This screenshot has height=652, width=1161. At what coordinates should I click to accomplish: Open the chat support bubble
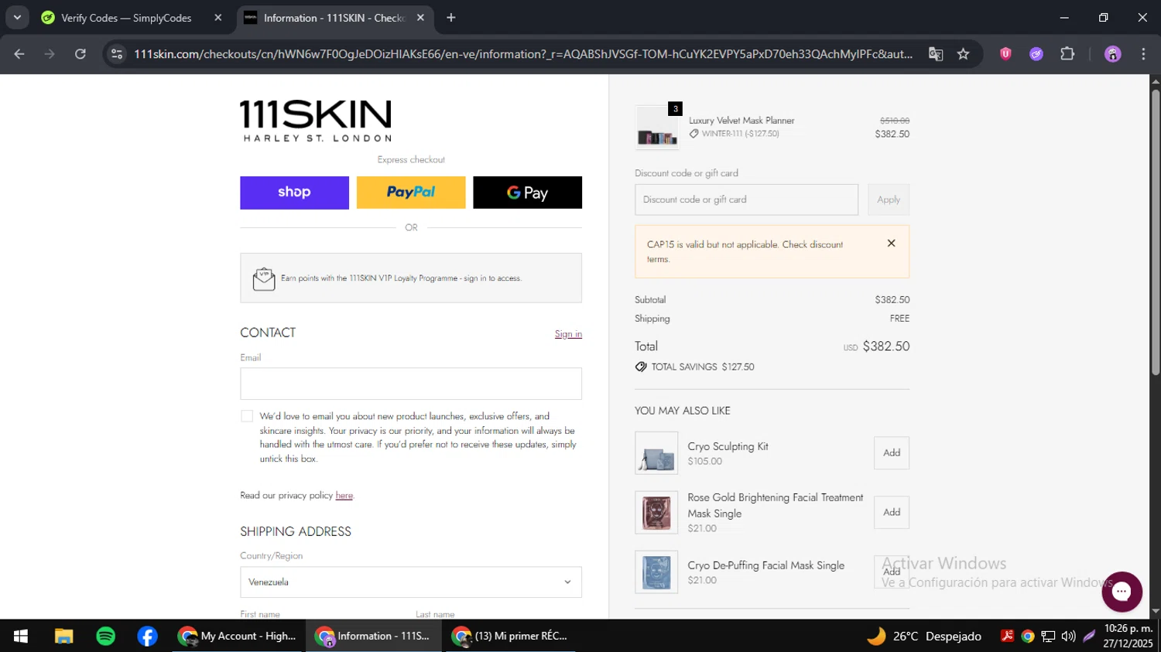coord(1122,592)
